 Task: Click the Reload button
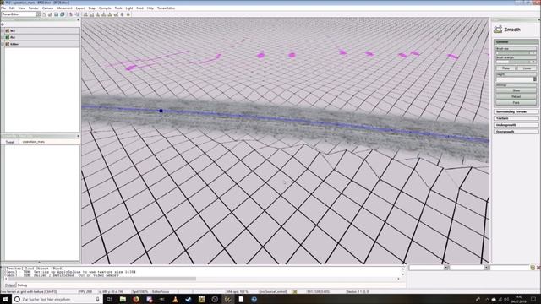tap(516, 97)
